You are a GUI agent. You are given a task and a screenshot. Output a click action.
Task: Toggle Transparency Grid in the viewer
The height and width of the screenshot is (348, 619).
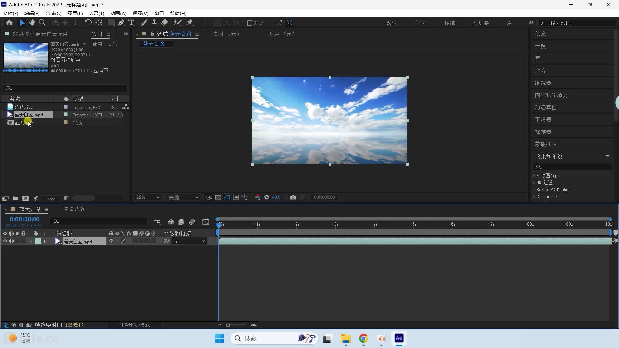[x=218, y=197]
